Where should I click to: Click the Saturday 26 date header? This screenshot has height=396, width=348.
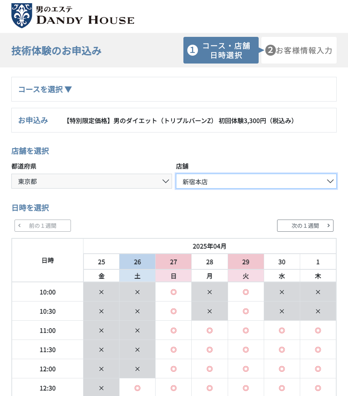pos(138,262)
